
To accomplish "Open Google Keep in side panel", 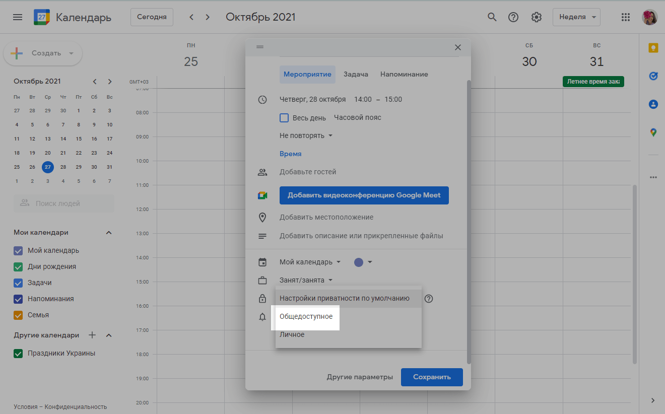I will pyautogui.click(x=653, y=48).
